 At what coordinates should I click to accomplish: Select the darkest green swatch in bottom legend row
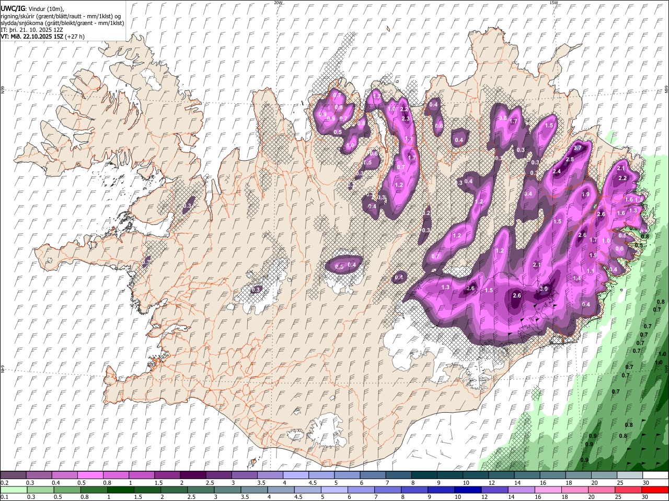pyautogui.click(x=120, y=490)
